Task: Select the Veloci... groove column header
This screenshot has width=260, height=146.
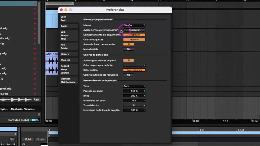Action: click(x=29, y=109)
